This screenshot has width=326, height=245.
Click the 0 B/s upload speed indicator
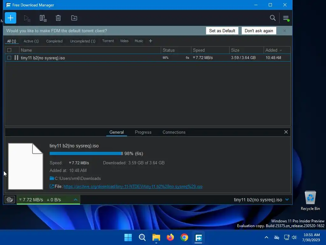click(54, 200)
